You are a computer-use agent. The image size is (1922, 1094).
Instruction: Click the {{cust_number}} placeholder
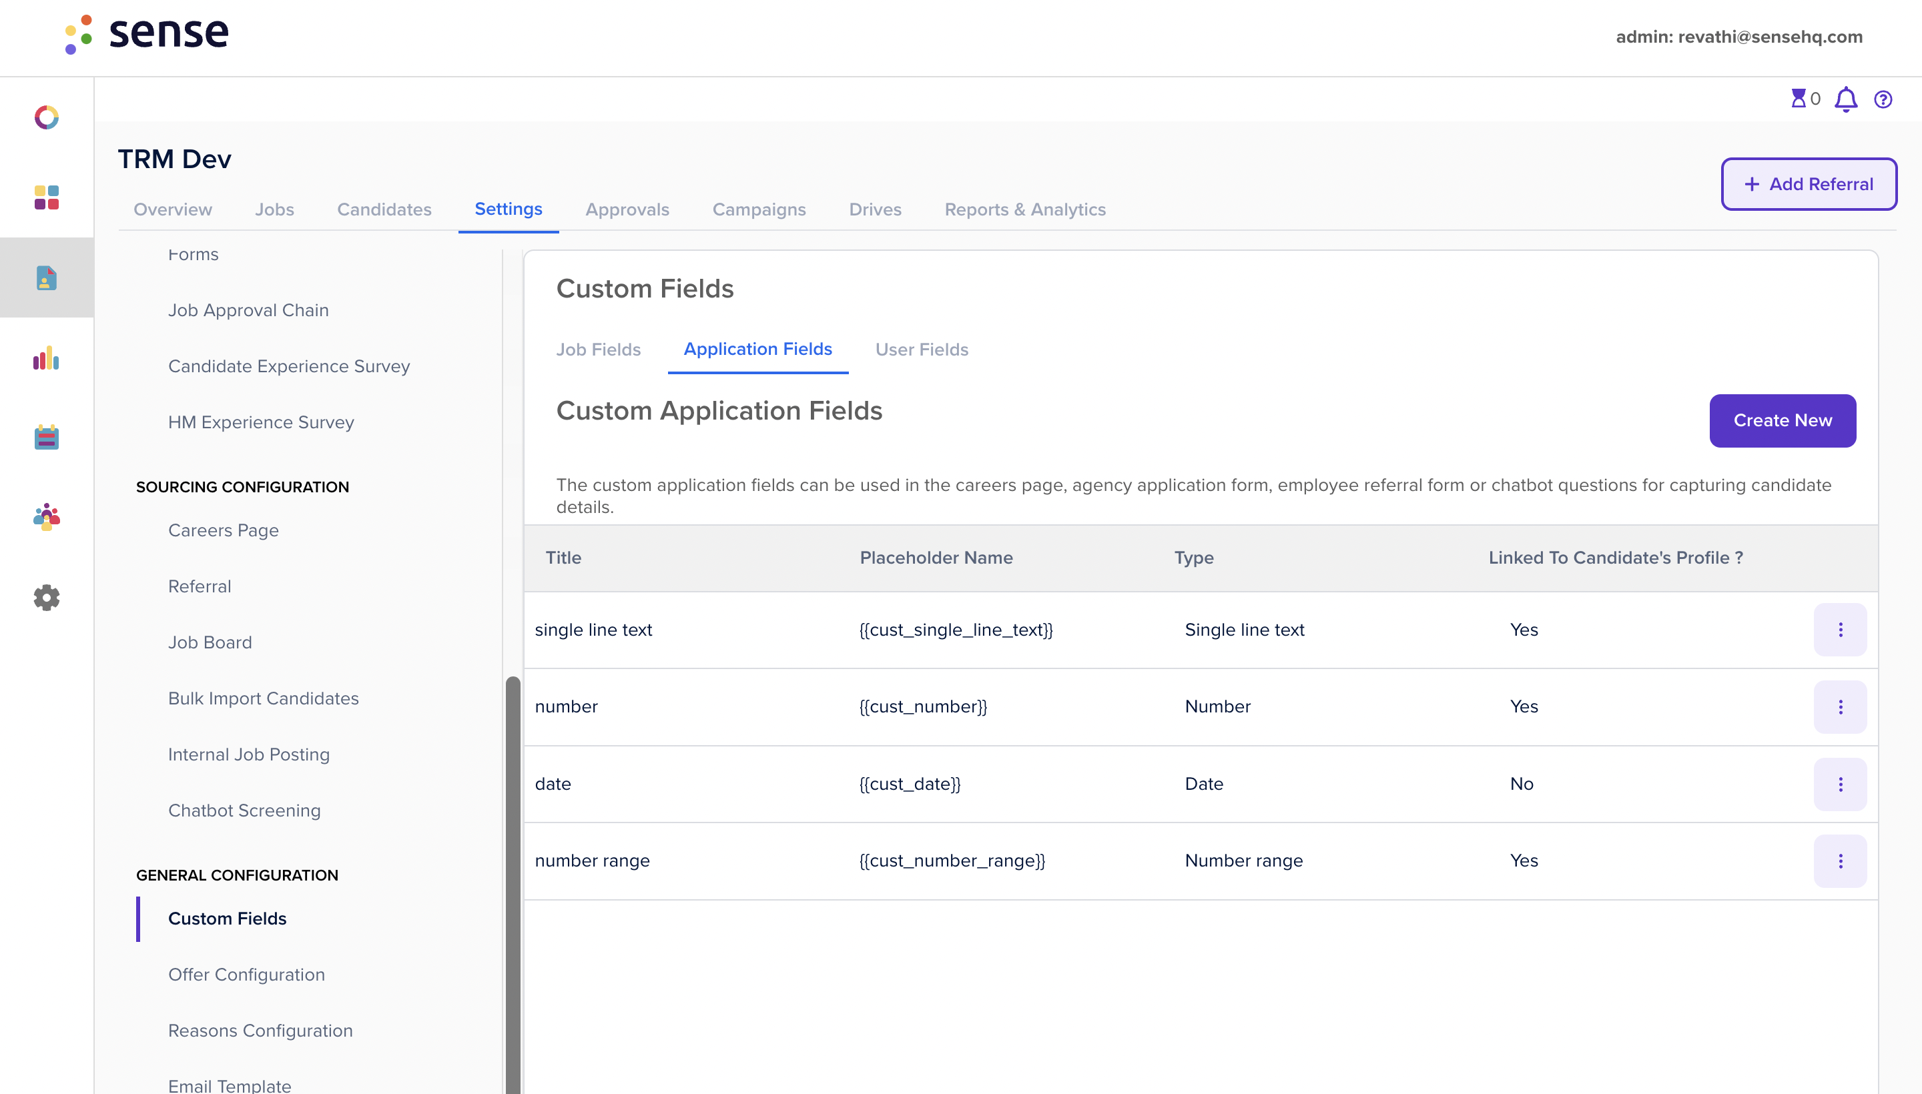(922, 707)
